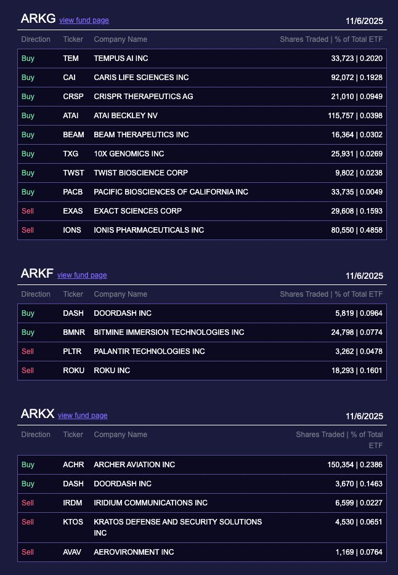Click the ARKG Direction column header

tap(36, 39)
